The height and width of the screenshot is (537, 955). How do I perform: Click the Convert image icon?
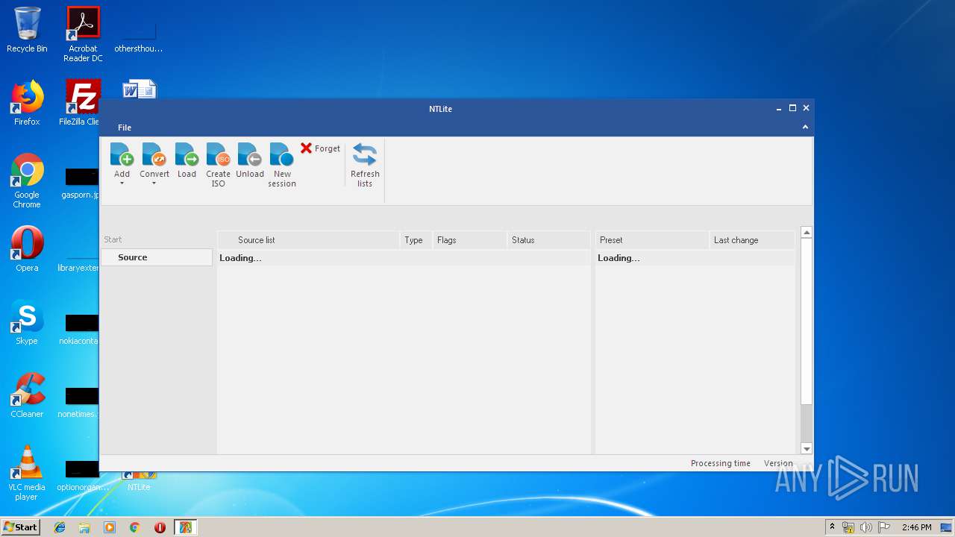(154, 154)
